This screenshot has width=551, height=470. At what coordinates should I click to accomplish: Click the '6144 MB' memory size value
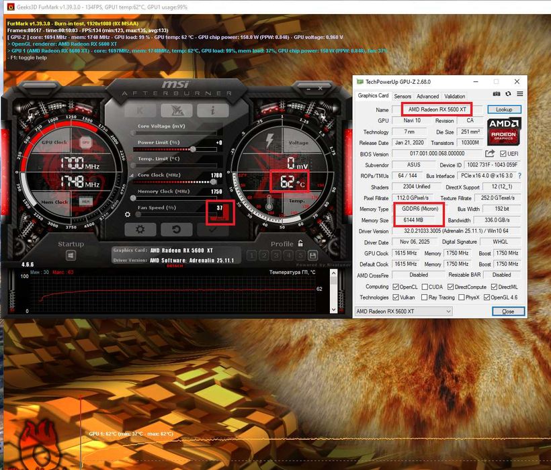pyautogui.click(x=413, y=220)
